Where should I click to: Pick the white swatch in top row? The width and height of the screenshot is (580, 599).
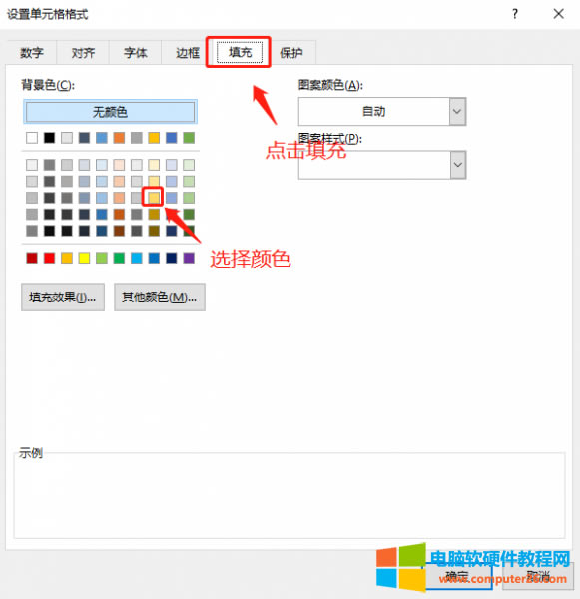tap(32, 138)
